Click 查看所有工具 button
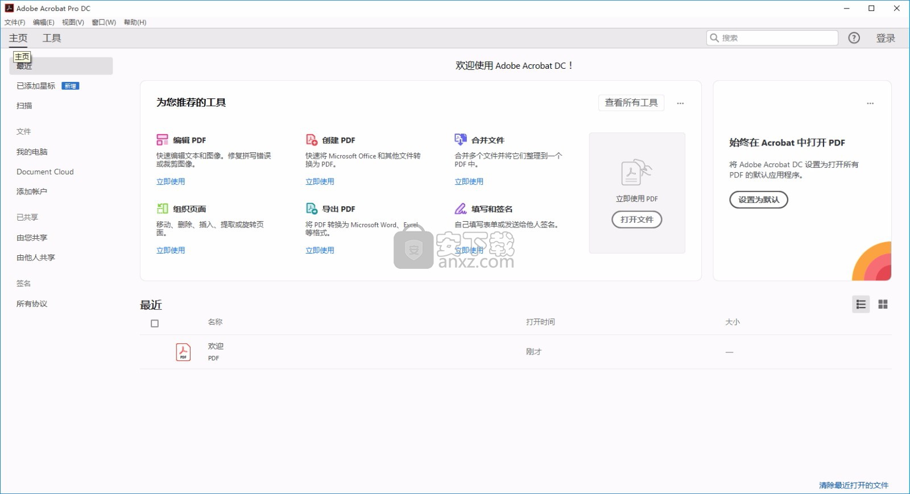910x494 pixels. [631, 103]
